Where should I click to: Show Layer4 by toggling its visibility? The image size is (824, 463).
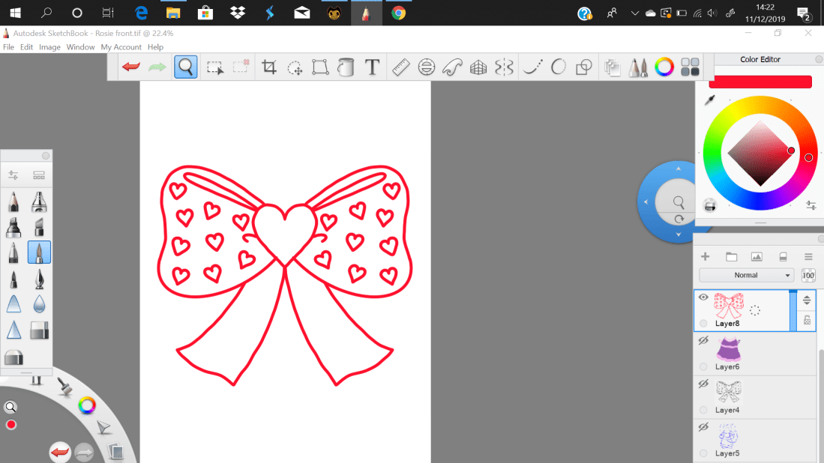[x=703, y=384]
